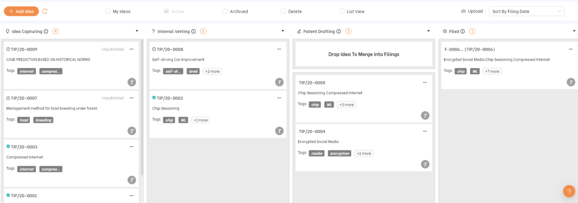Enable the My Ideas checkbox
The image size is (578, 203).
(108, 11)
